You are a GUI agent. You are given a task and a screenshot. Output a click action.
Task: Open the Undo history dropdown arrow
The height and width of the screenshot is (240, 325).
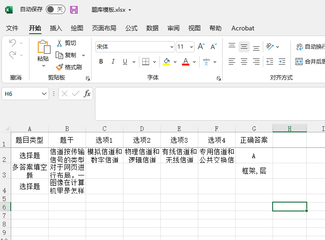pos(21,43)
